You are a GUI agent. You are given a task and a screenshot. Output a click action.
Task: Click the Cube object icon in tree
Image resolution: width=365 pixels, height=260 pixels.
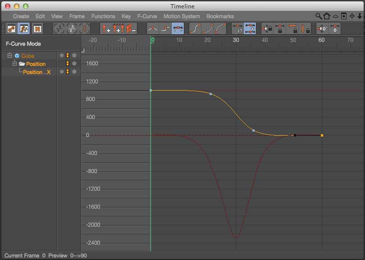tap(17, 56)
